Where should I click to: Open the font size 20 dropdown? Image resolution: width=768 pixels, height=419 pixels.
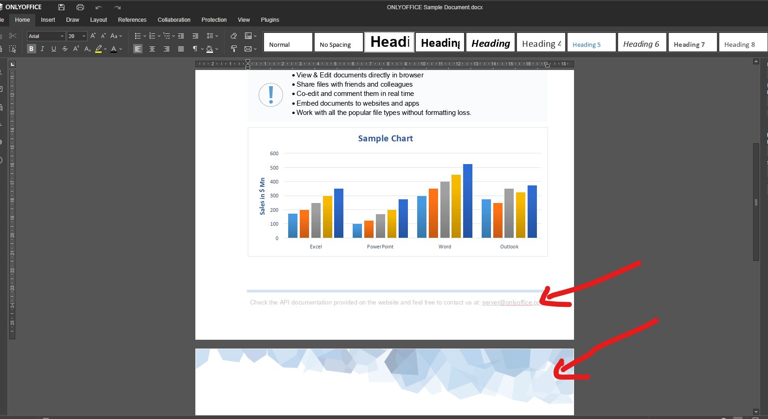click(84, 36)
